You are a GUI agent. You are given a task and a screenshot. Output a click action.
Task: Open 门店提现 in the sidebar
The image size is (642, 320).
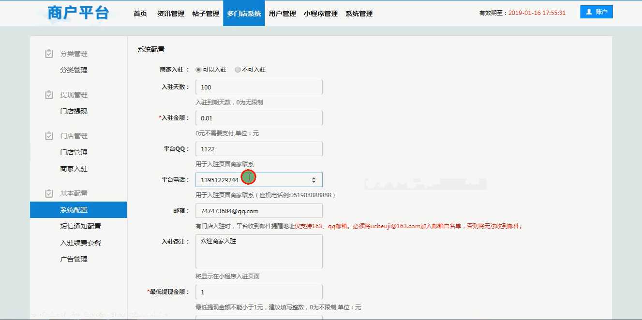point(74,111)
